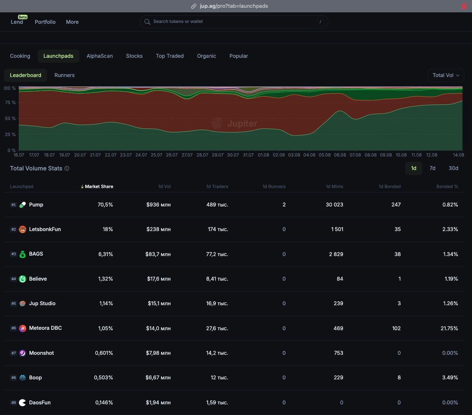Open the Pump launchpad name link
The height and width of the screenshot is (415, 472).
click(36, 205)
